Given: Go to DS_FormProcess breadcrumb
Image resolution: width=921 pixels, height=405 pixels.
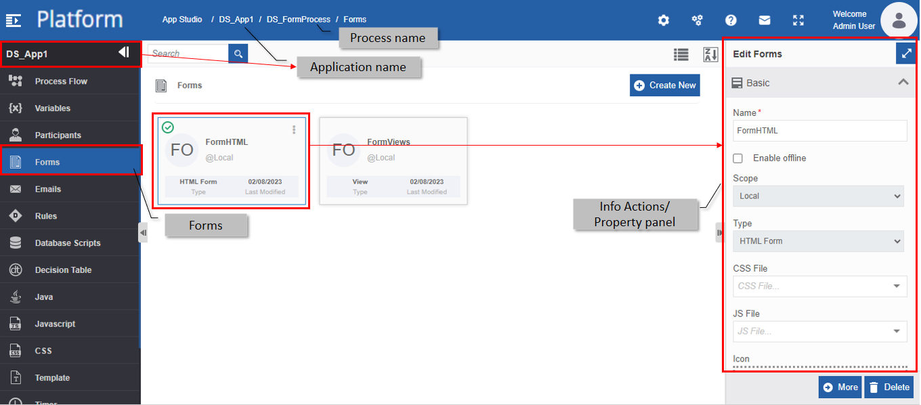Looking at the screenshot, I should [x=299, y=20].
